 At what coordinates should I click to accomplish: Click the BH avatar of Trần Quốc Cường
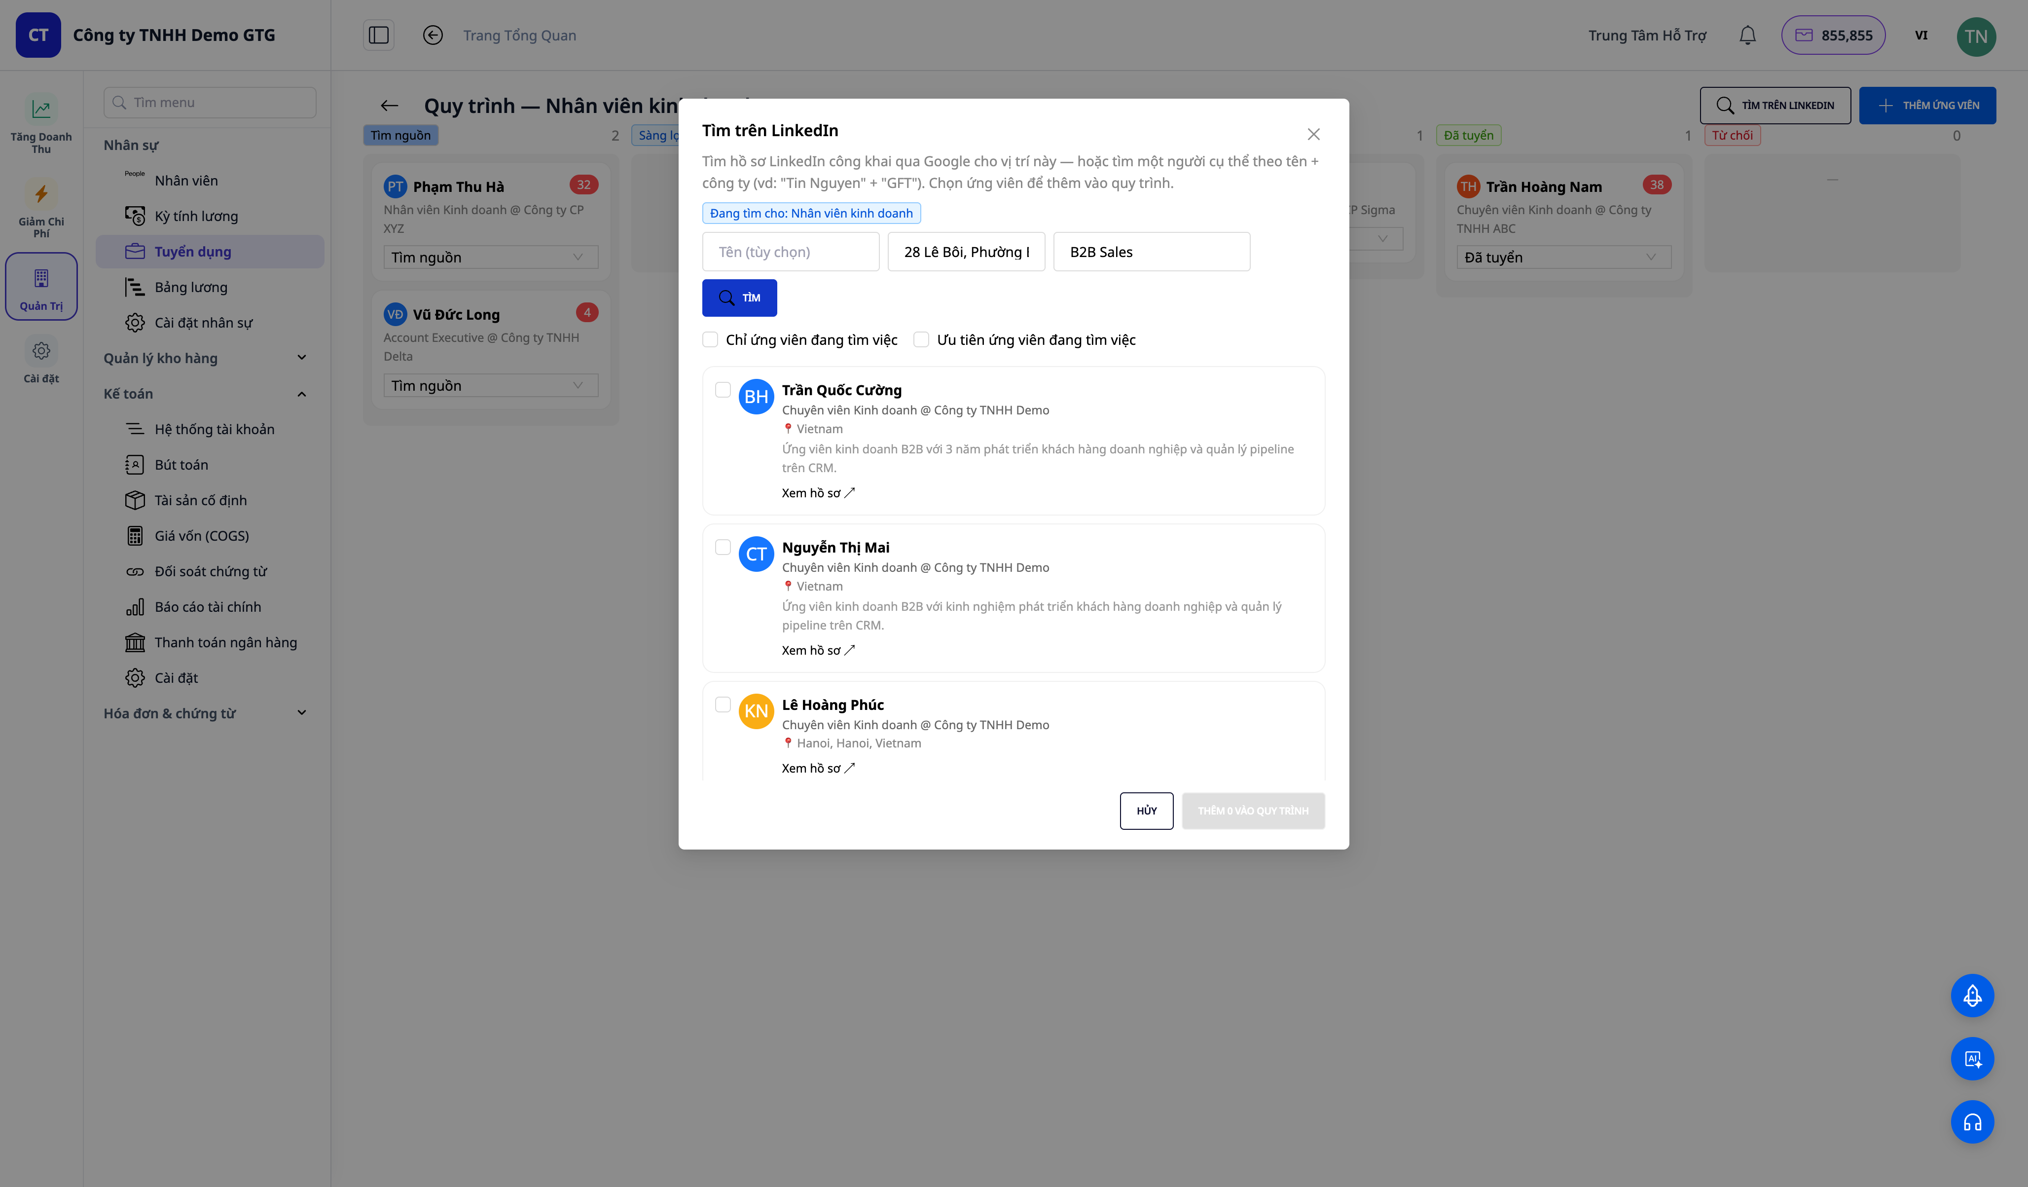[x=756, y=396]
